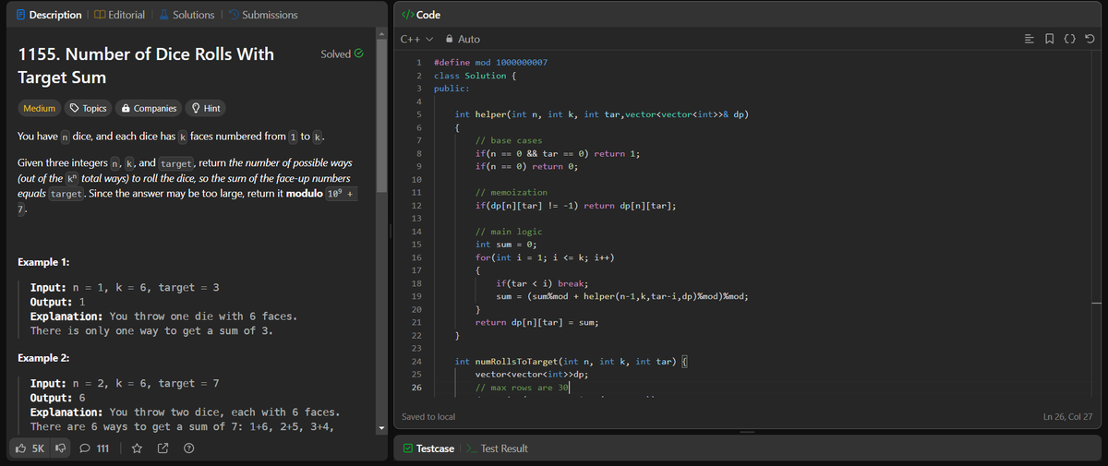Click 'vector<vector<int>>dp;' line
Screen dimensions: 1108x466
(x=532, y=375)
